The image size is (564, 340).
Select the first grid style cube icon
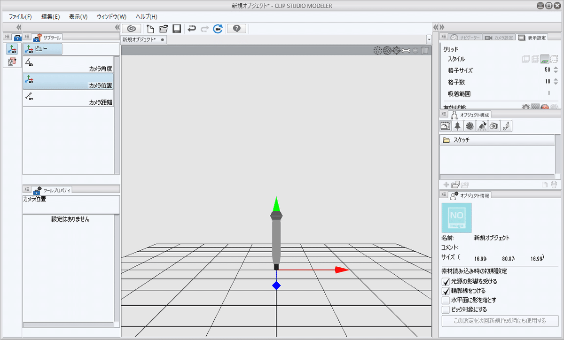tap(526, 59)
